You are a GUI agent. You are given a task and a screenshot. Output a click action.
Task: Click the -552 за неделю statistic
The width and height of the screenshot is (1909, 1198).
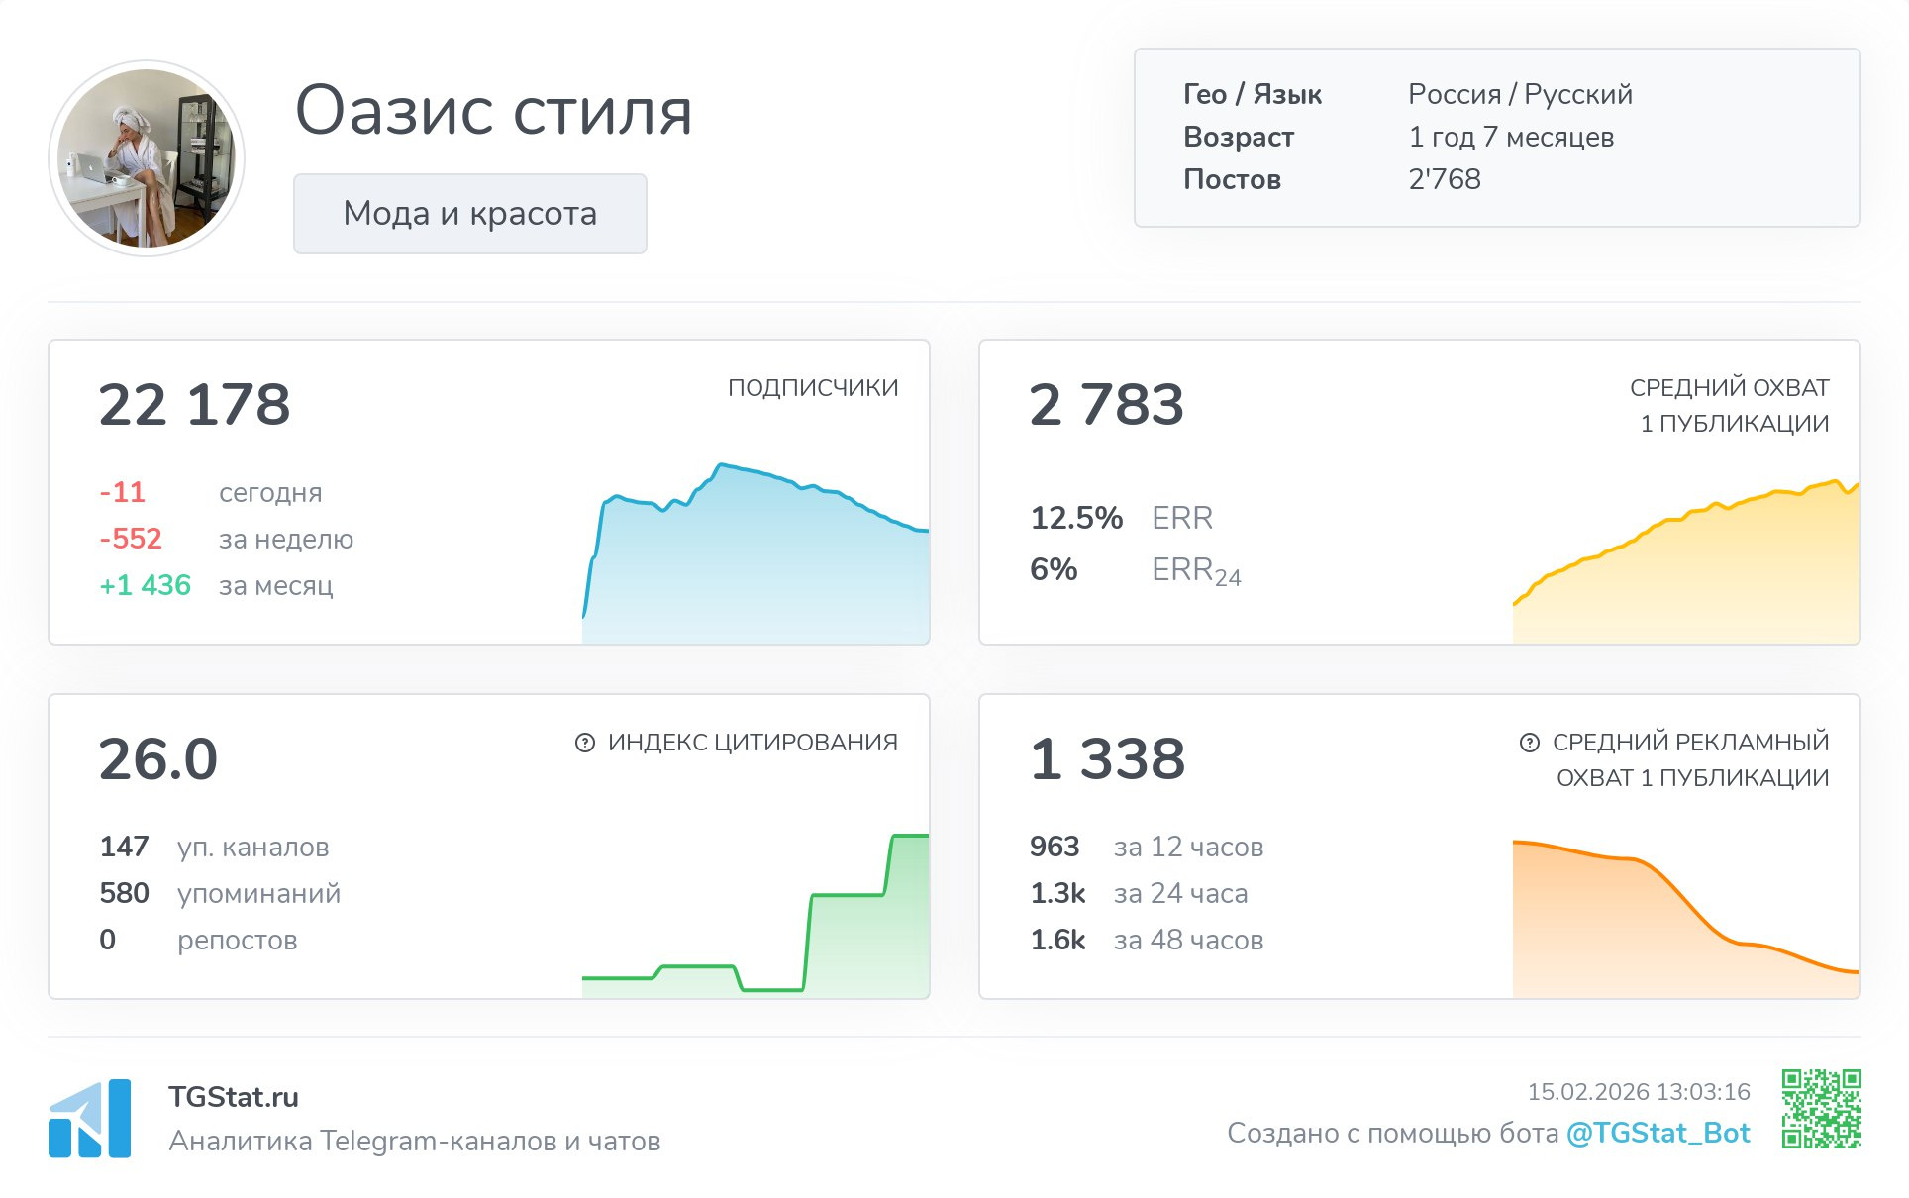(131, 539)
